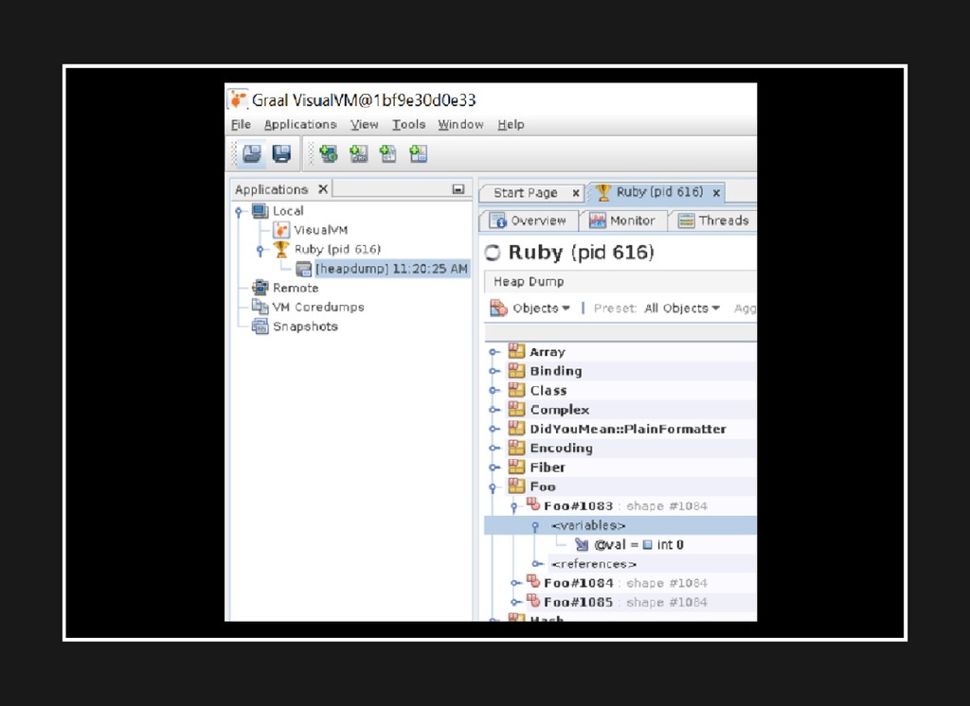Collapse the Ruby (pid 616) tree node
The image size is (970, 706).
point(260,251)
